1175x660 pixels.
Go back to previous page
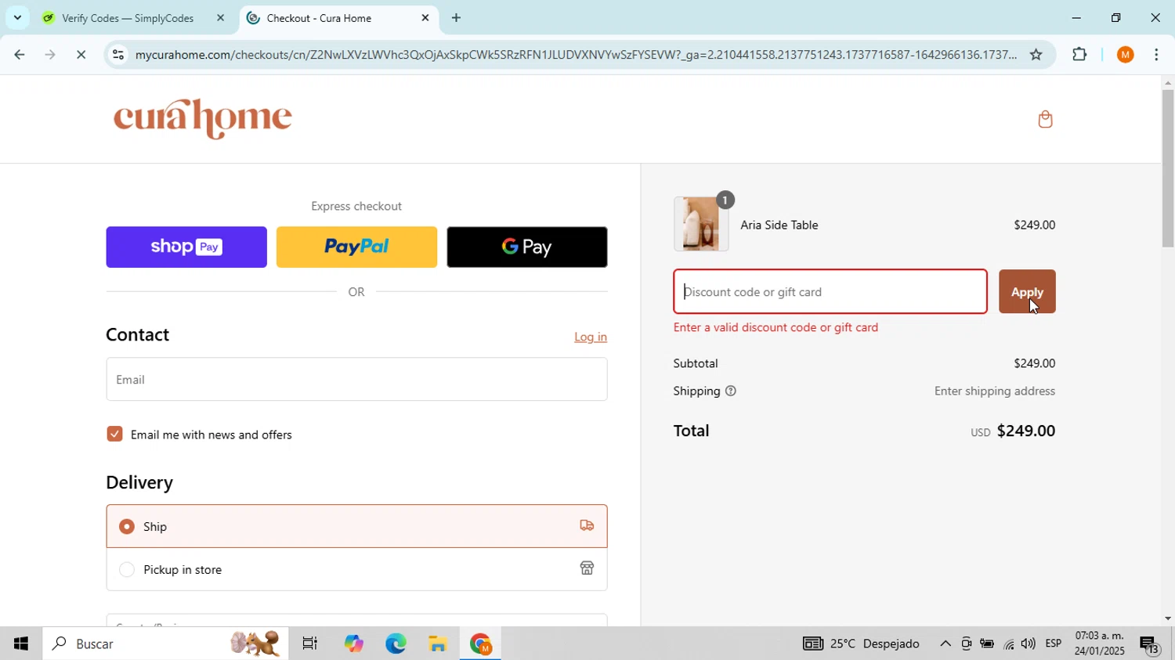click(19, 55)
